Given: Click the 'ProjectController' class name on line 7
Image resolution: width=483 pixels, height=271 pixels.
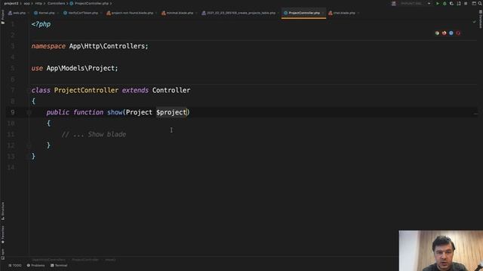Looking at the screenshot, I should 86,90.
